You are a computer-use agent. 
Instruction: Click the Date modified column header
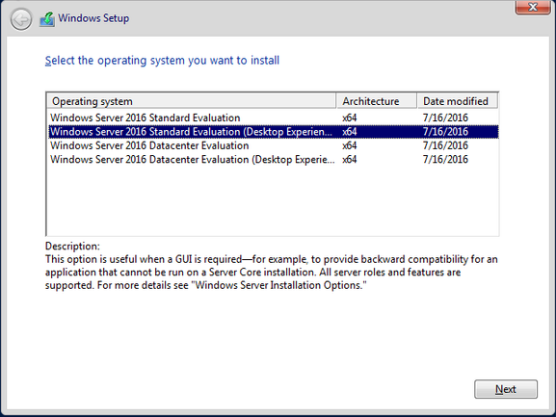point(458,101)
